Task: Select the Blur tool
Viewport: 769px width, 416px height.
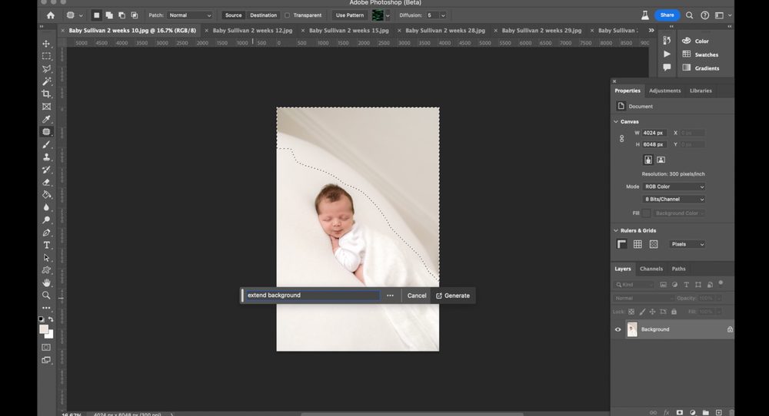Action: 46,207
